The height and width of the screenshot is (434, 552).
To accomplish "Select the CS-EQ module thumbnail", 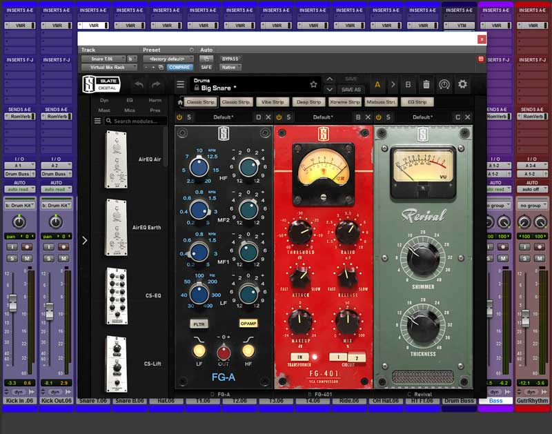I will [x=117, y=296].
